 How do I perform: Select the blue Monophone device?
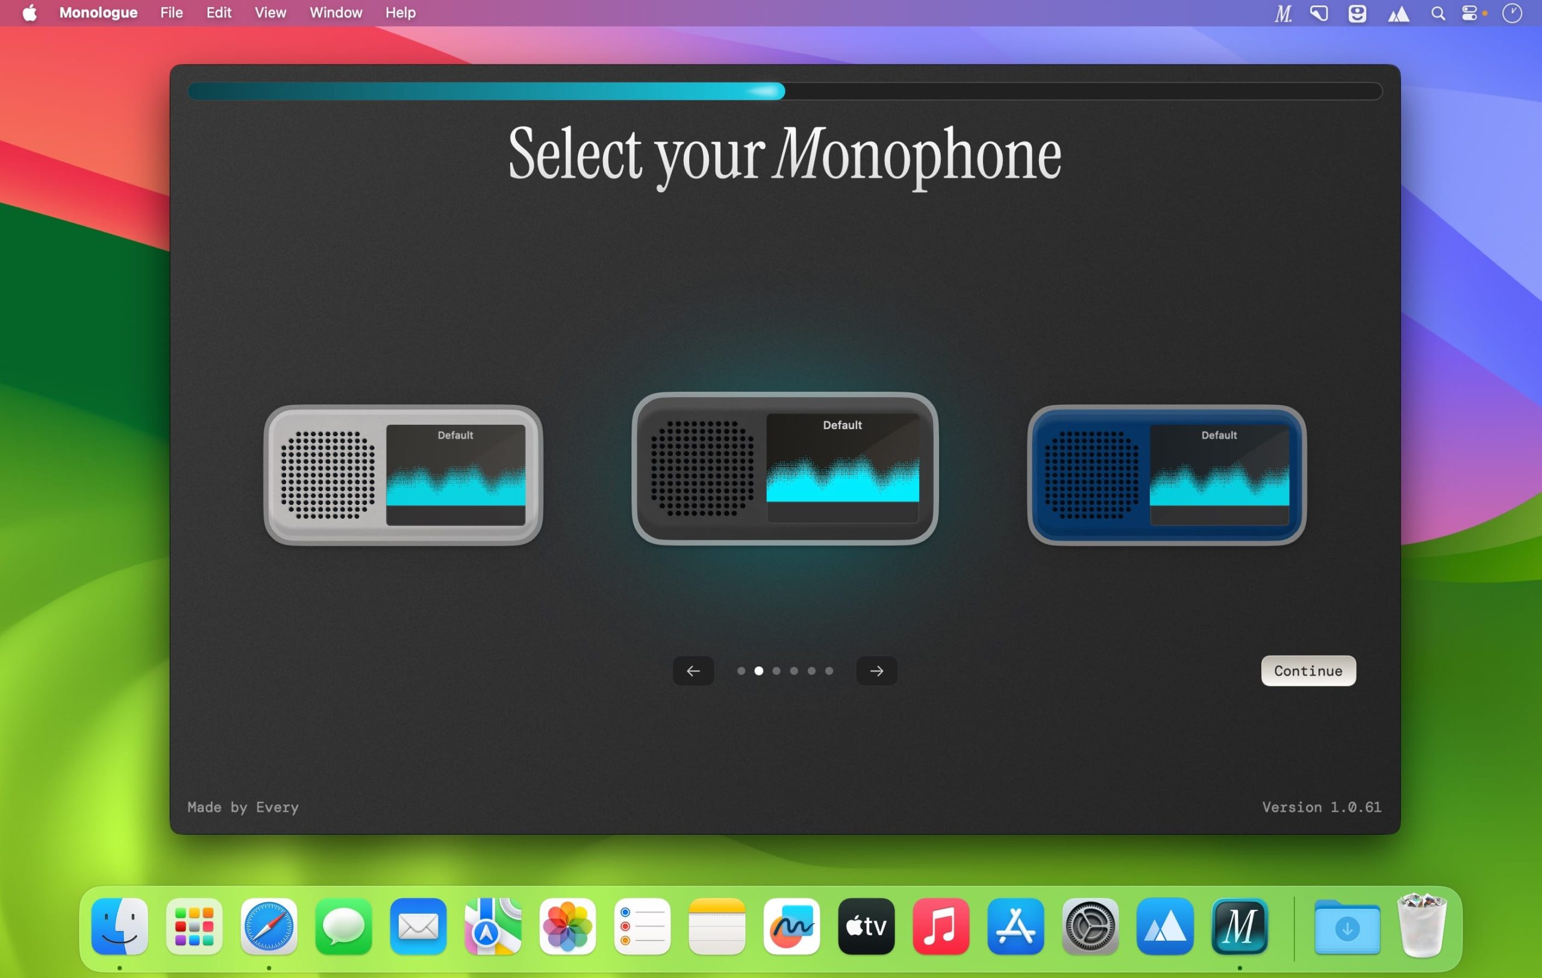(x=1166, y=474)
